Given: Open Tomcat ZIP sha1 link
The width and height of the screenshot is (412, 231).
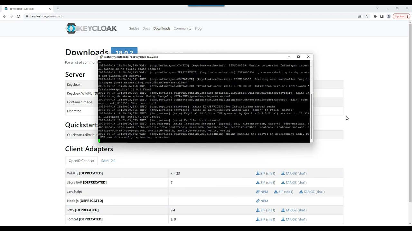Looking at the screenshot, I should point(271,219).
